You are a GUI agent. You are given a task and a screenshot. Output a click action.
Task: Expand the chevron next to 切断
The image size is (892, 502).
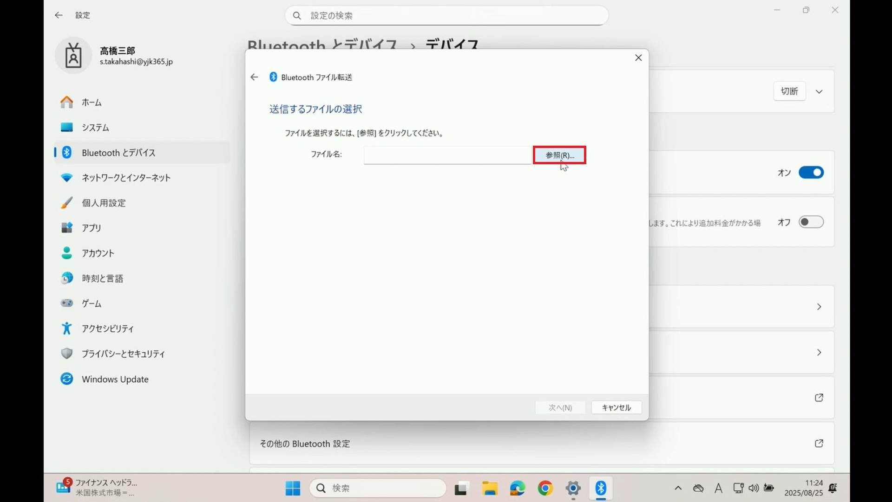tap(819, 91)
